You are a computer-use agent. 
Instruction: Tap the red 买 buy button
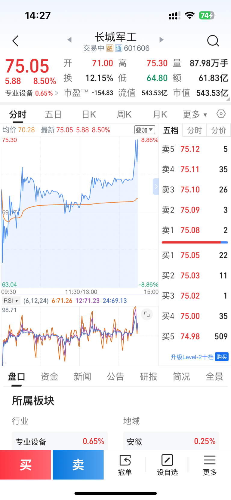[26, 465]
